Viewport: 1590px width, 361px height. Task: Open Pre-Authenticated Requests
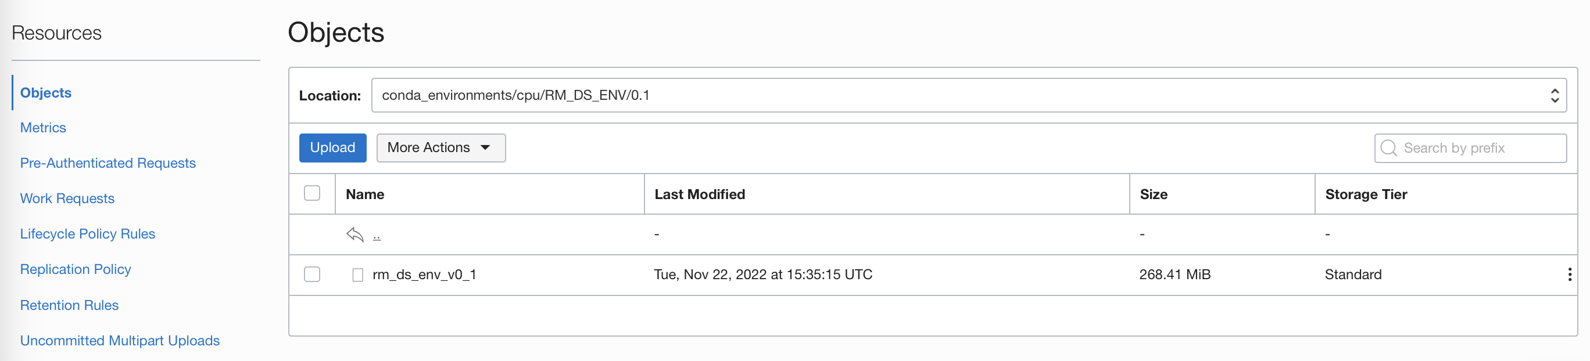[108, 163]
